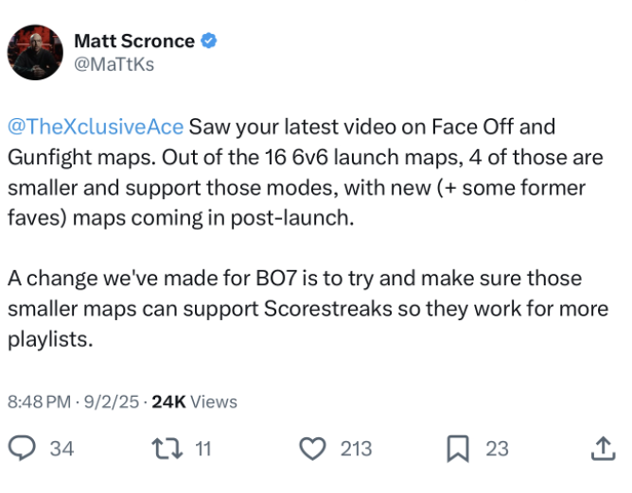
Task: Open the share upload arrow icon
Action: click(x=603, y=448)
